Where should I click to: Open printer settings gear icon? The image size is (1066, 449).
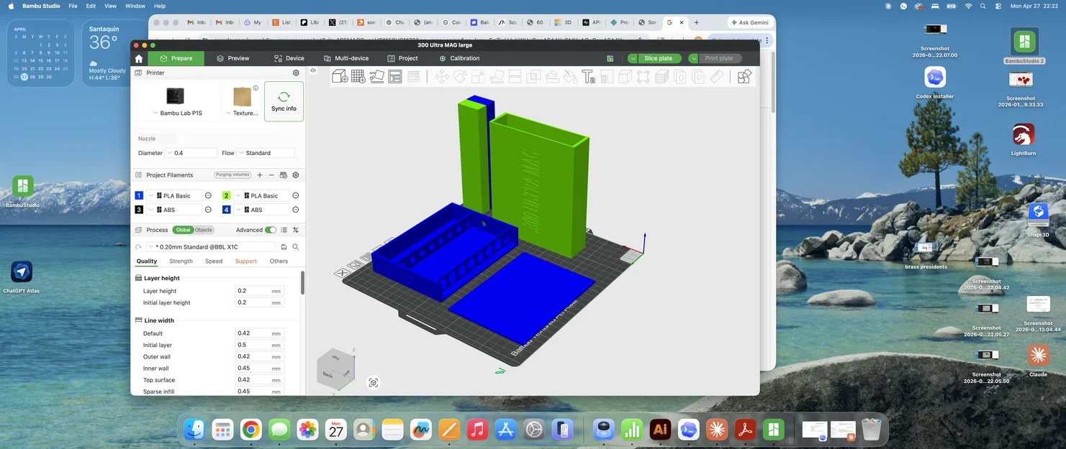pyautogui.click(x=296, y=73)
